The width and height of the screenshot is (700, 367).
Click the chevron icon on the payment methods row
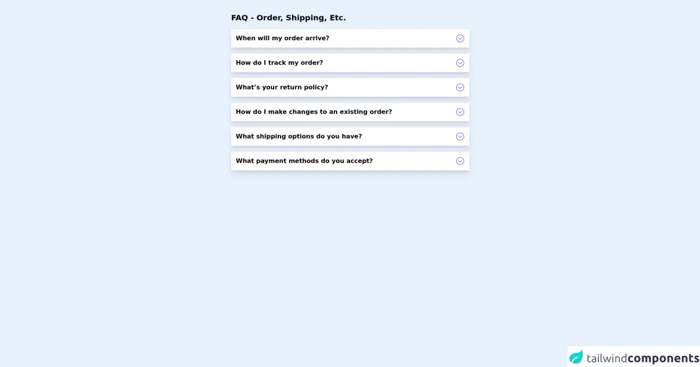pos(460,161)
